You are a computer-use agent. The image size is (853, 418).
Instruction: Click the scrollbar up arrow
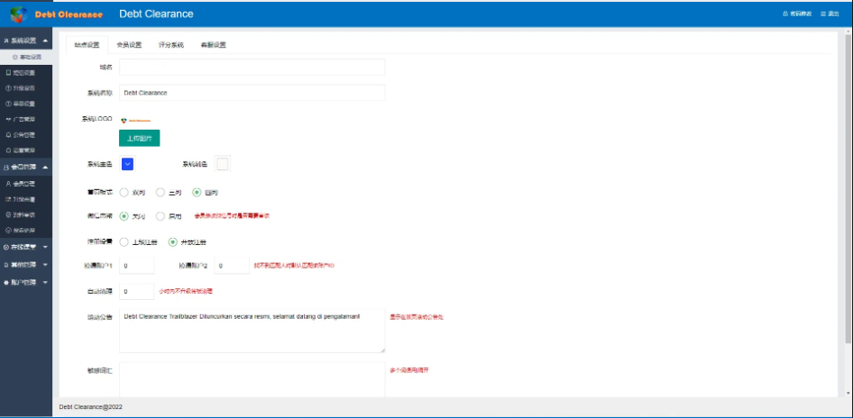[x=848, y=32]
